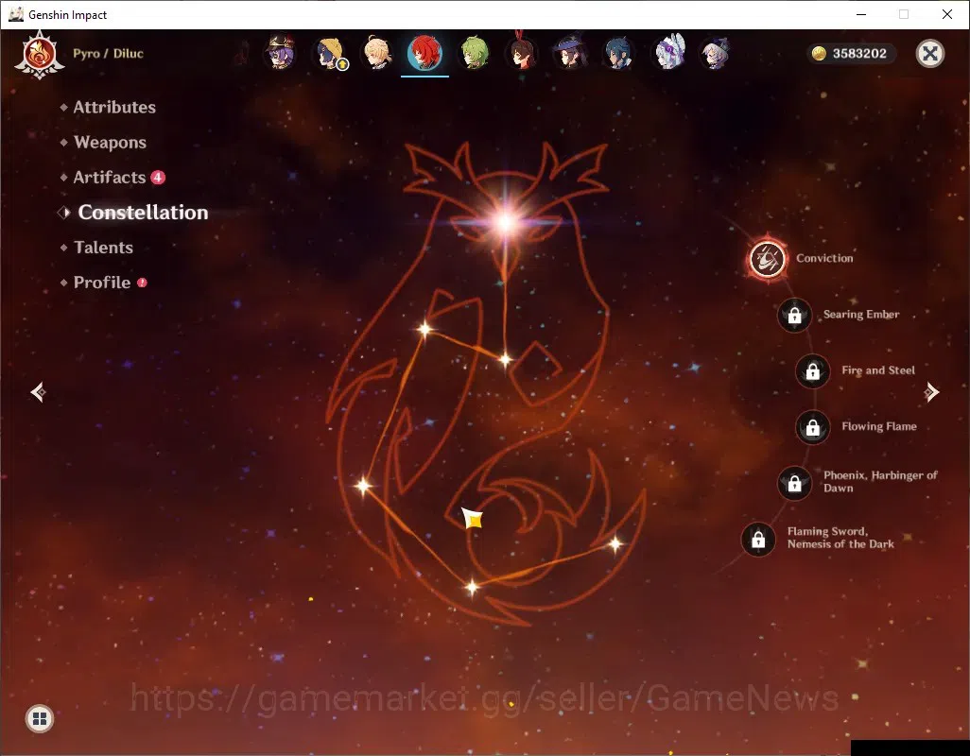Select the lavender-haired character with white bow
This screenshot has width=970, height=756.
[669, 53]
